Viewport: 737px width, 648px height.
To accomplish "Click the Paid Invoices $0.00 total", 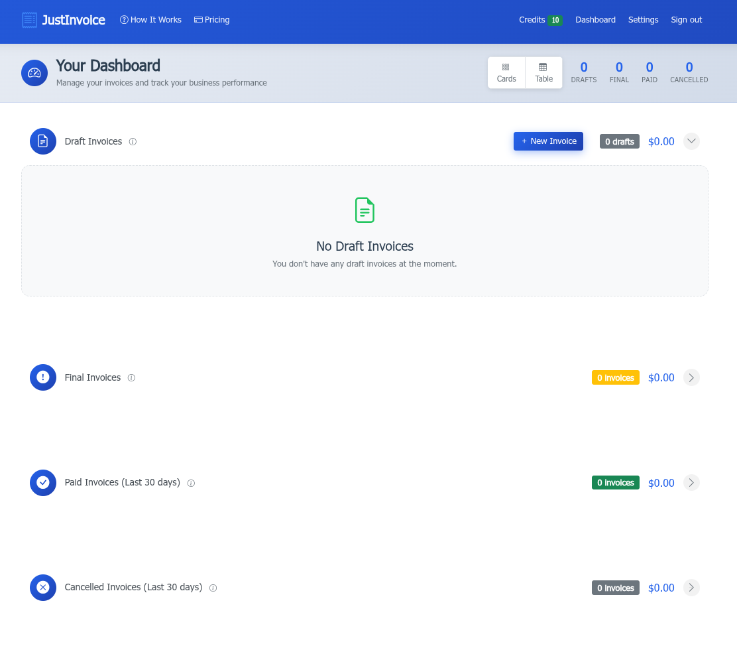I will click(x=661, y=483).
